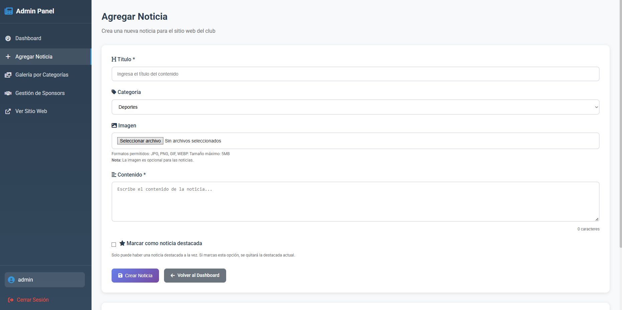Click the plus icon beside Agregar Noticia

[x=8, y=57]
